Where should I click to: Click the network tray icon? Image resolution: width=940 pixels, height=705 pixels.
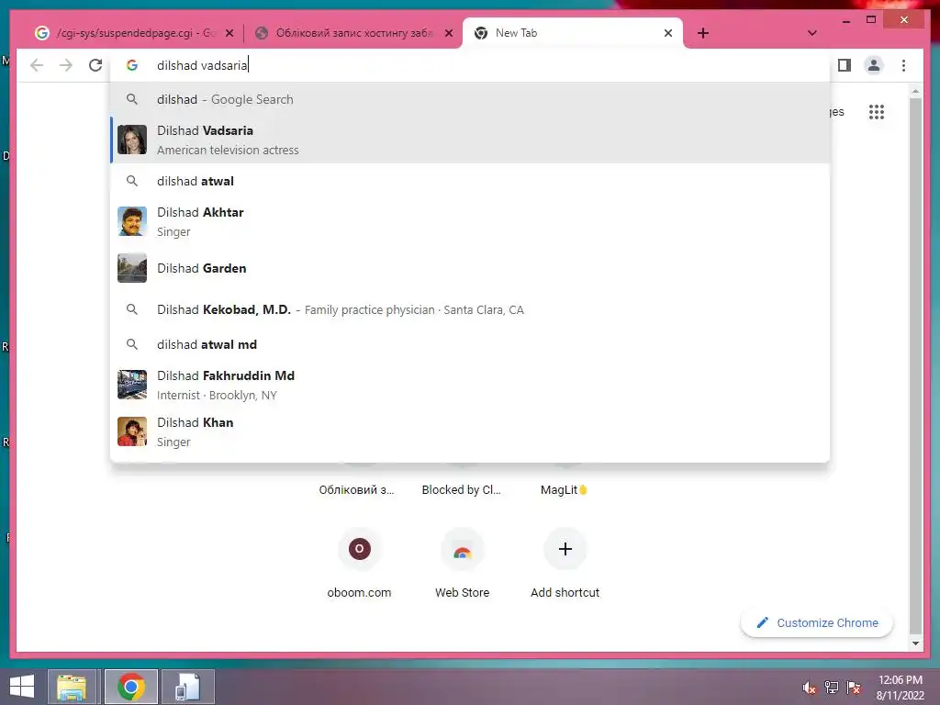pos(832,688)
